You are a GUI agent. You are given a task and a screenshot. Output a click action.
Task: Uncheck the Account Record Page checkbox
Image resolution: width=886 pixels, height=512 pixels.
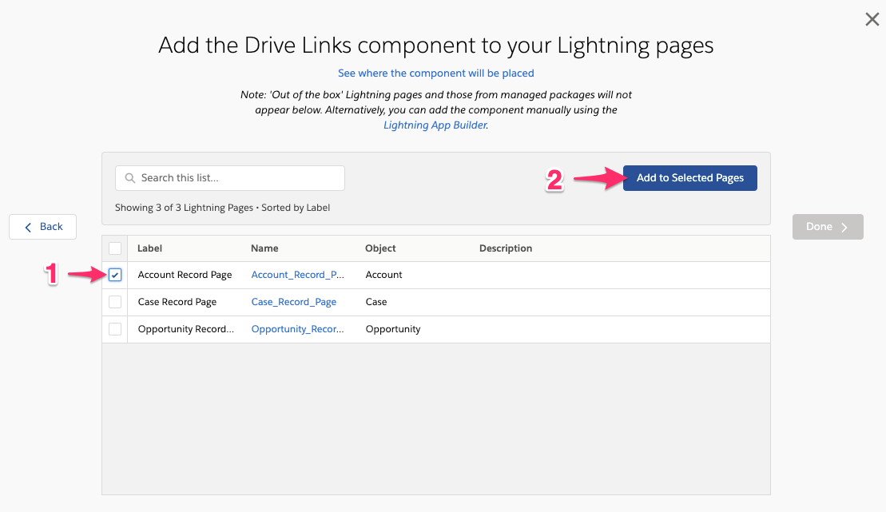pos(115,275)
